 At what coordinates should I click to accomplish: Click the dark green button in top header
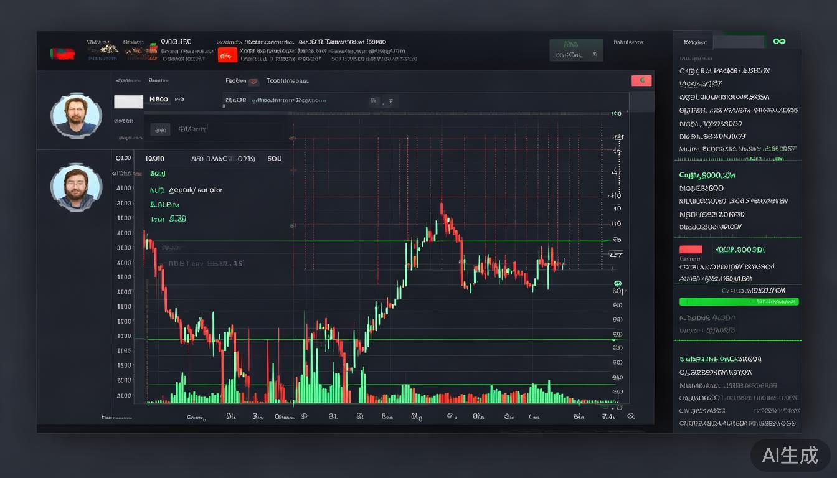pos(576,50)
